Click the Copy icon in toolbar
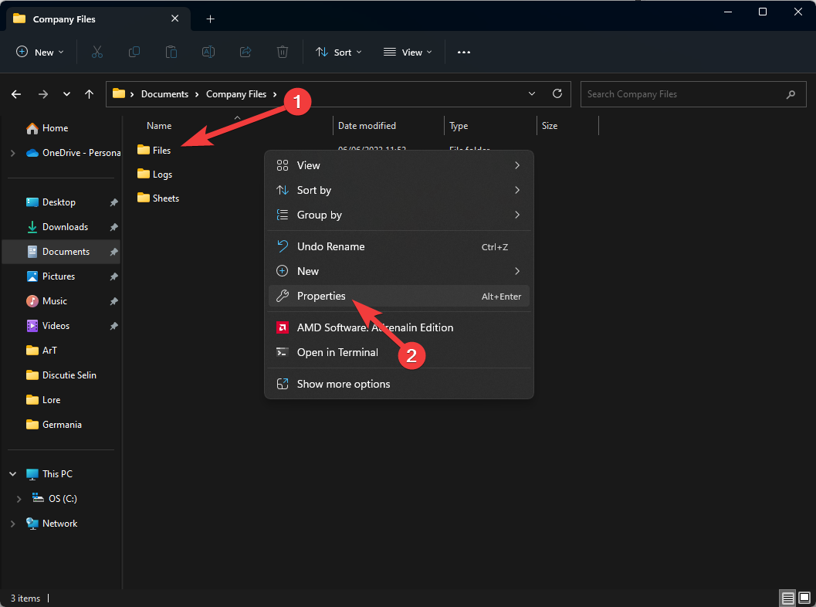 (134, 52)
